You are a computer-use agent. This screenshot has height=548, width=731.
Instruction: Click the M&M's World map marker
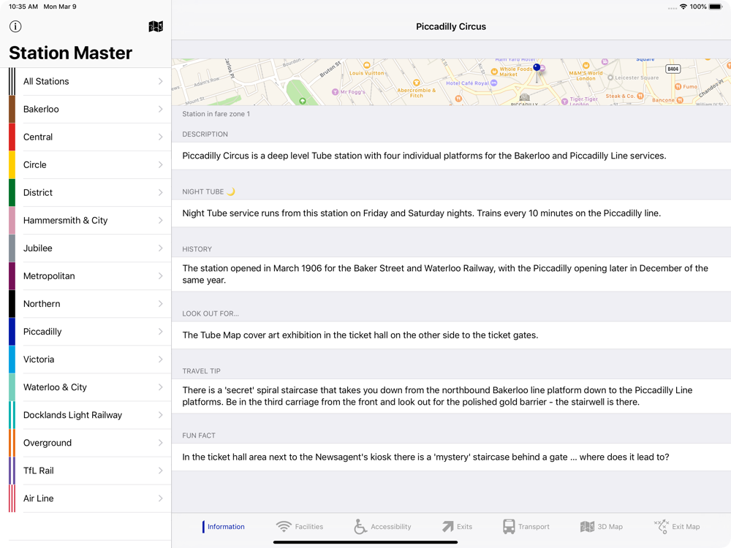[x=586, y=66]
